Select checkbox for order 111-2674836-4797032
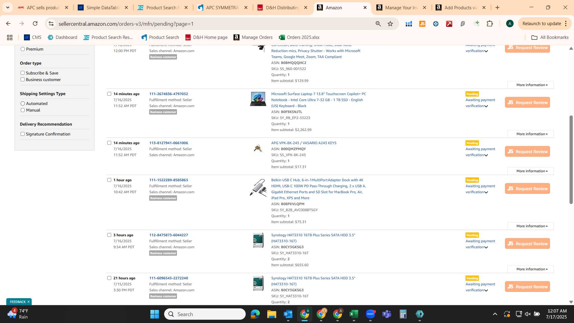Viewport: 574px width, 323px height. (x=109, y=94)
